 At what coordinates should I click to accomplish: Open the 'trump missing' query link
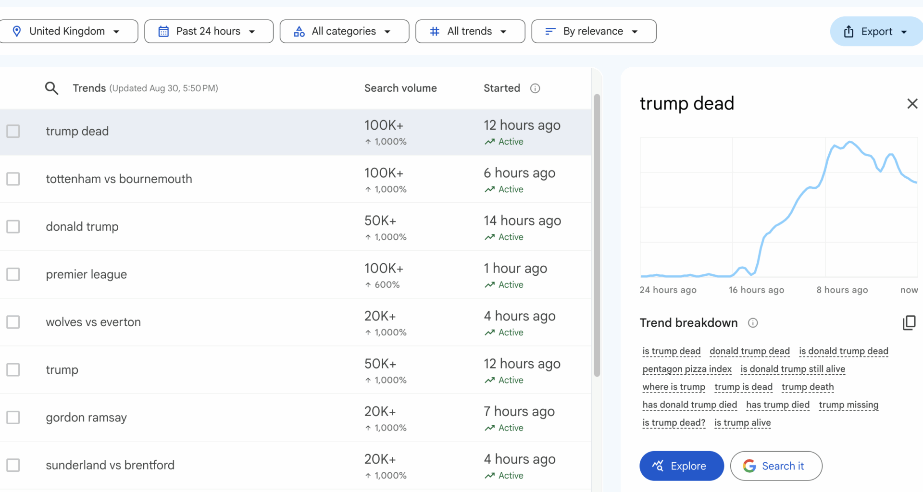point(848,405)
